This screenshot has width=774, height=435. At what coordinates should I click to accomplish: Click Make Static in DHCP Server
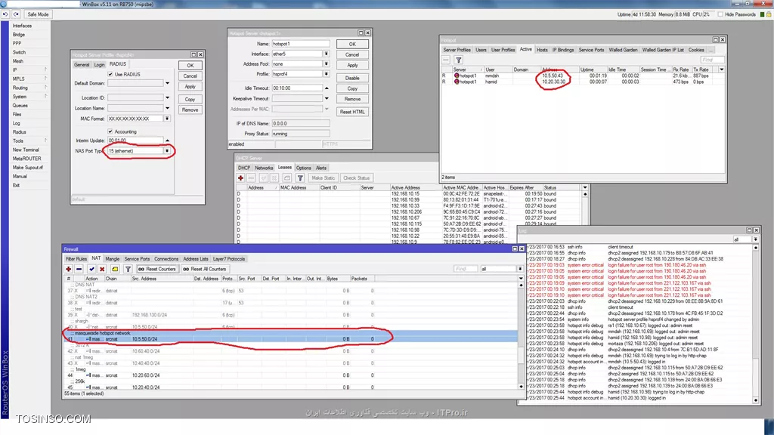click(324, 177)
